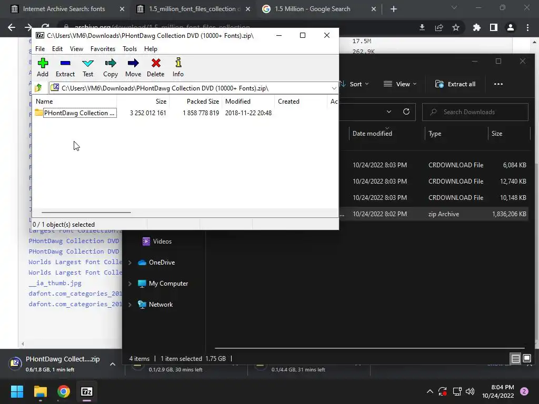Expand the My Computer tree node

[130, 284]
